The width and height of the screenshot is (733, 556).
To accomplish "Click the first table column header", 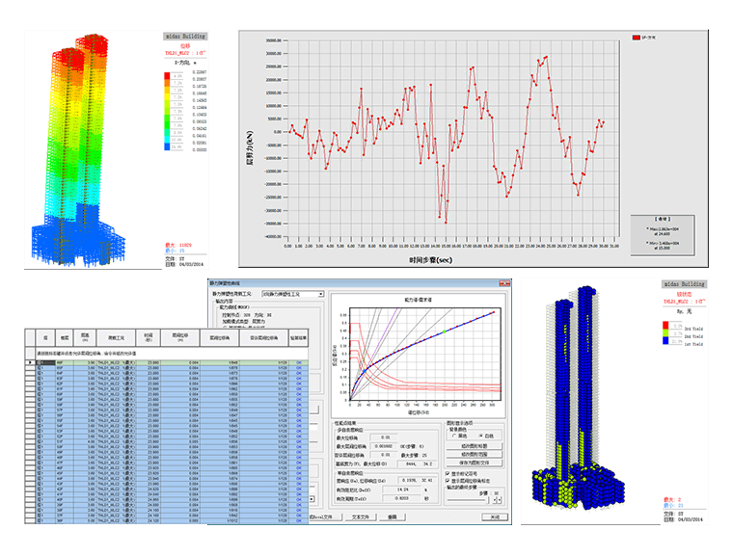I will click(45, 337).
